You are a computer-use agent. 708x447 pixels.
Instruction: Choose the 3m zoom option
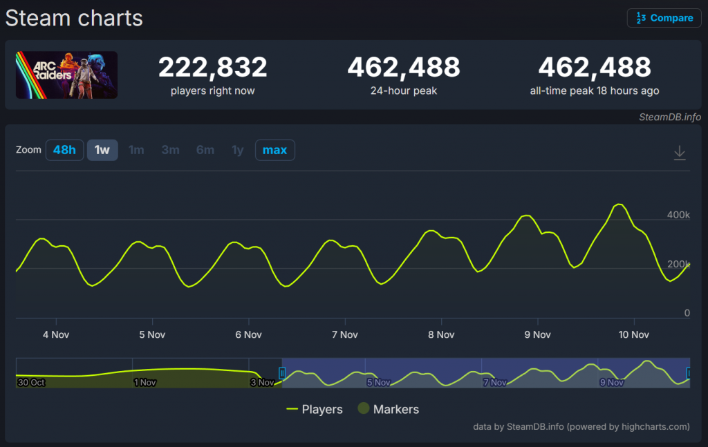coord(170,150)
